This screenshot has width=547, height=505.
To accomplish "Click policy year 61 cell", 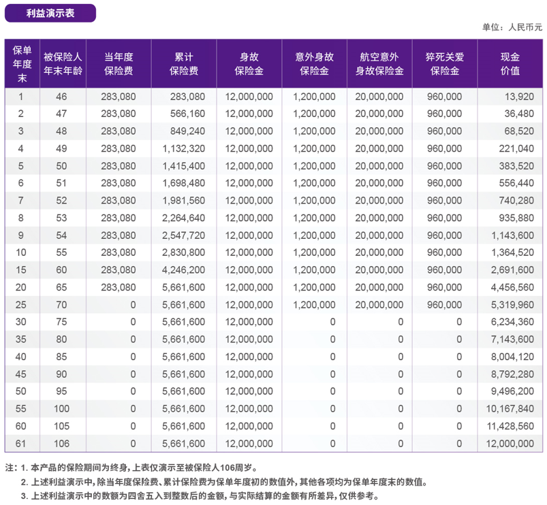I will click(21, 443).
